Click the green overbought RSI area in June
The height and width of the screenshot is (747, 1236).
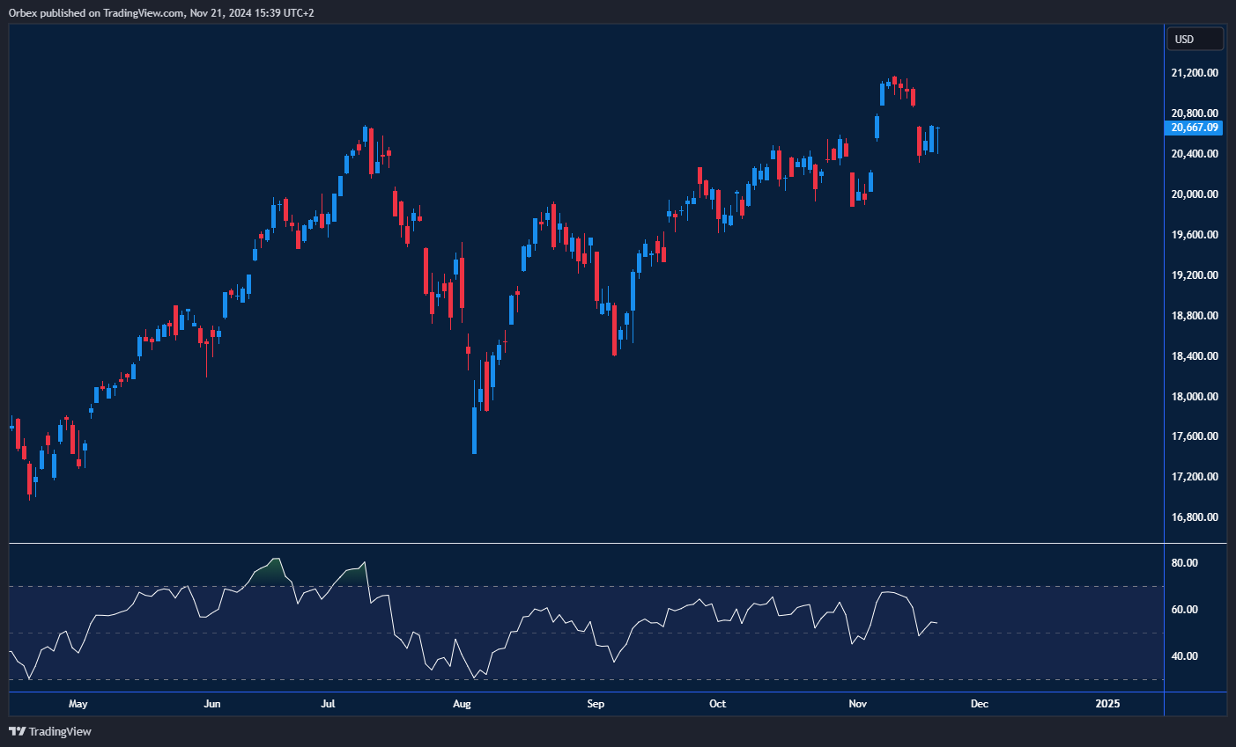270,572
